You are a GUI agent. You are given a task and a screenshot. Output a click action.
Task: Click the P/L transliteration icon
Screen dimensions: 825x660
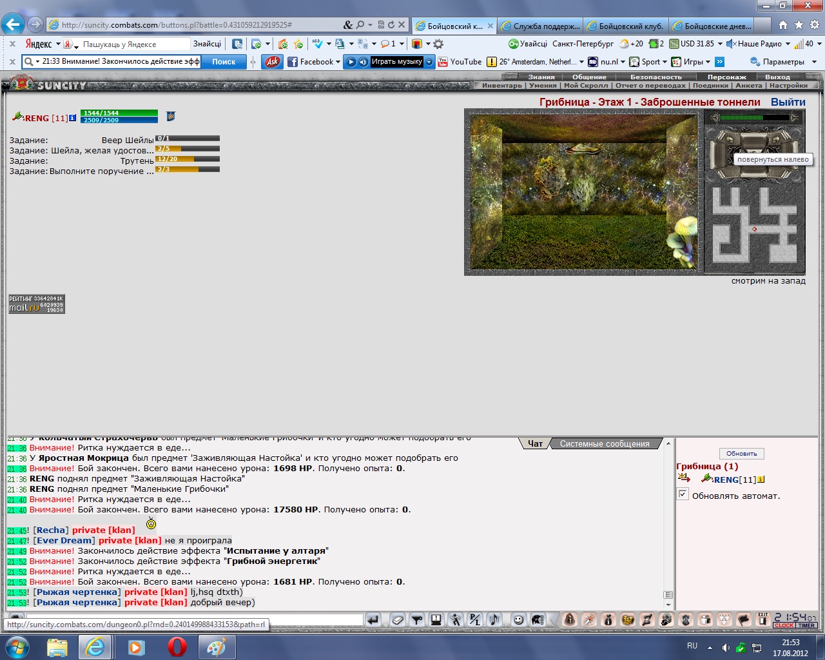(475, 620)
